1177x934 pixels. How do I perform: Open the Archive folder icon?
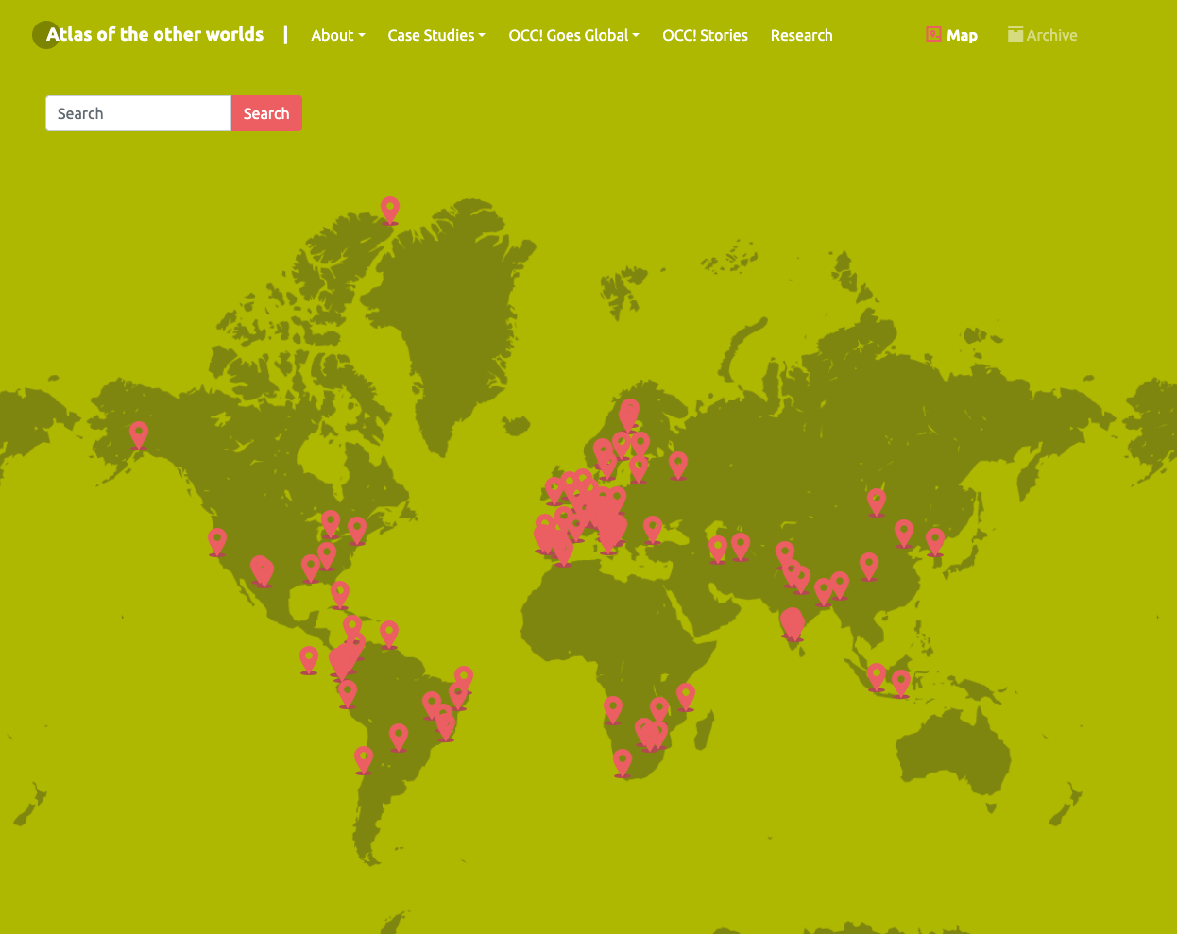tap(1015, 35)
